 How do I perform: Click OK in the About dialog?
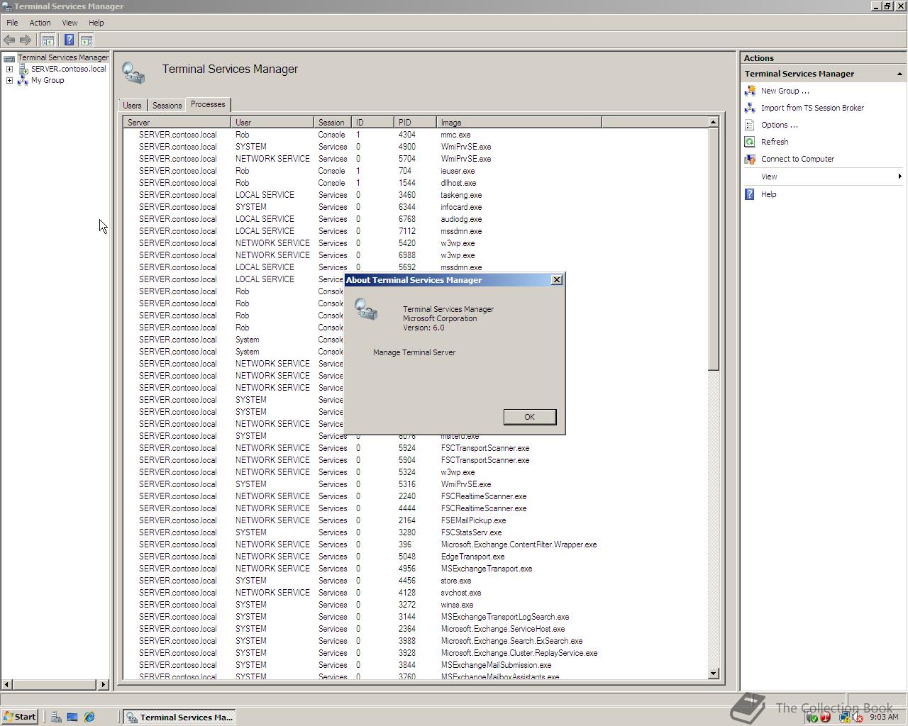tap(529, 417)
